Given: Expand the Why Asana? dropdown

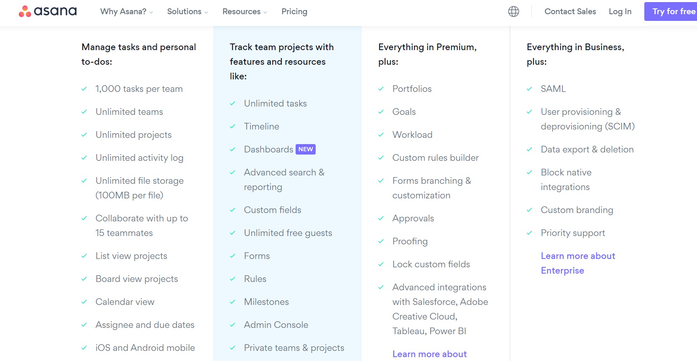Looking at the screenshot, I should coord(126,12).
